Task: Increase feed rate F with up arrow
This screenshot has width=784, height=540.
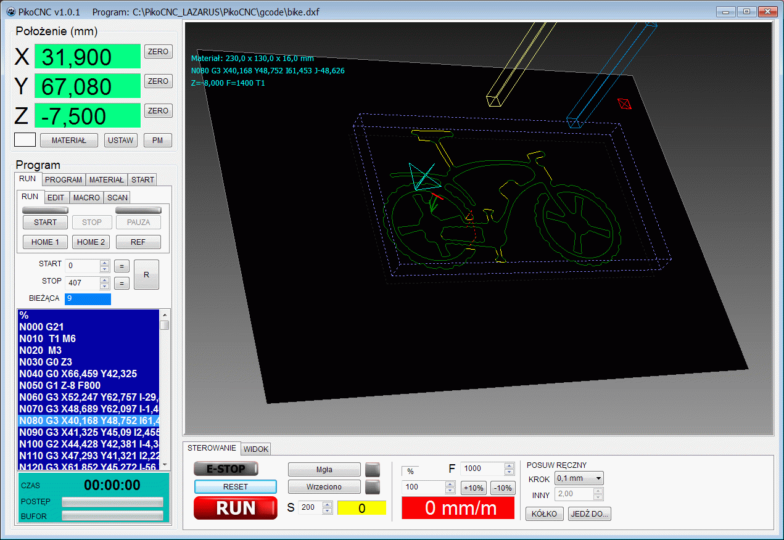Action: (x=509, y=465)
